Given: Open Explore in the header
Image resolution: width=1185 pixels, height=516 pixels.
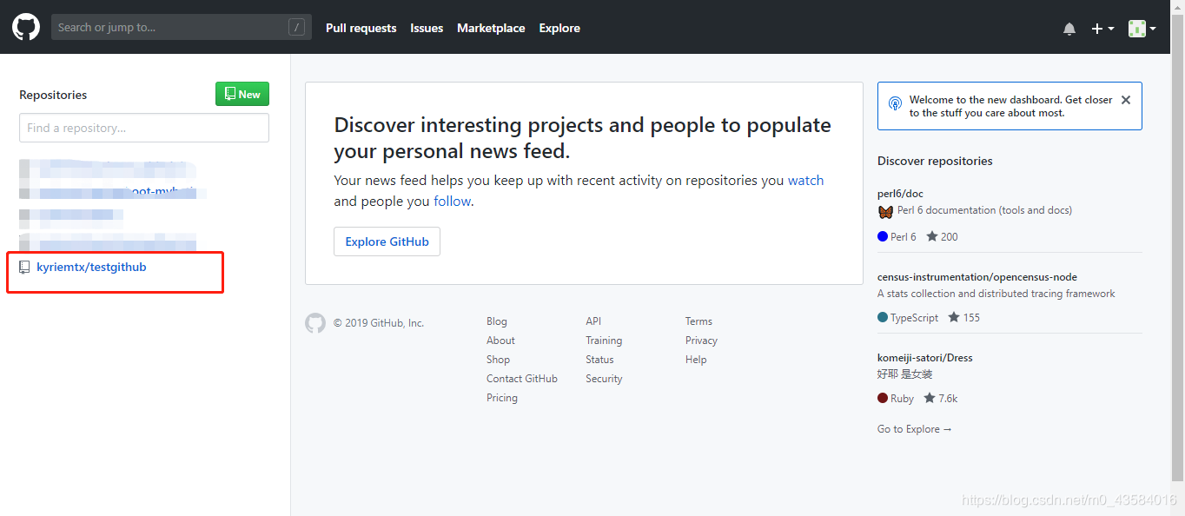Looking at the screenshot, I should point(559,28).
